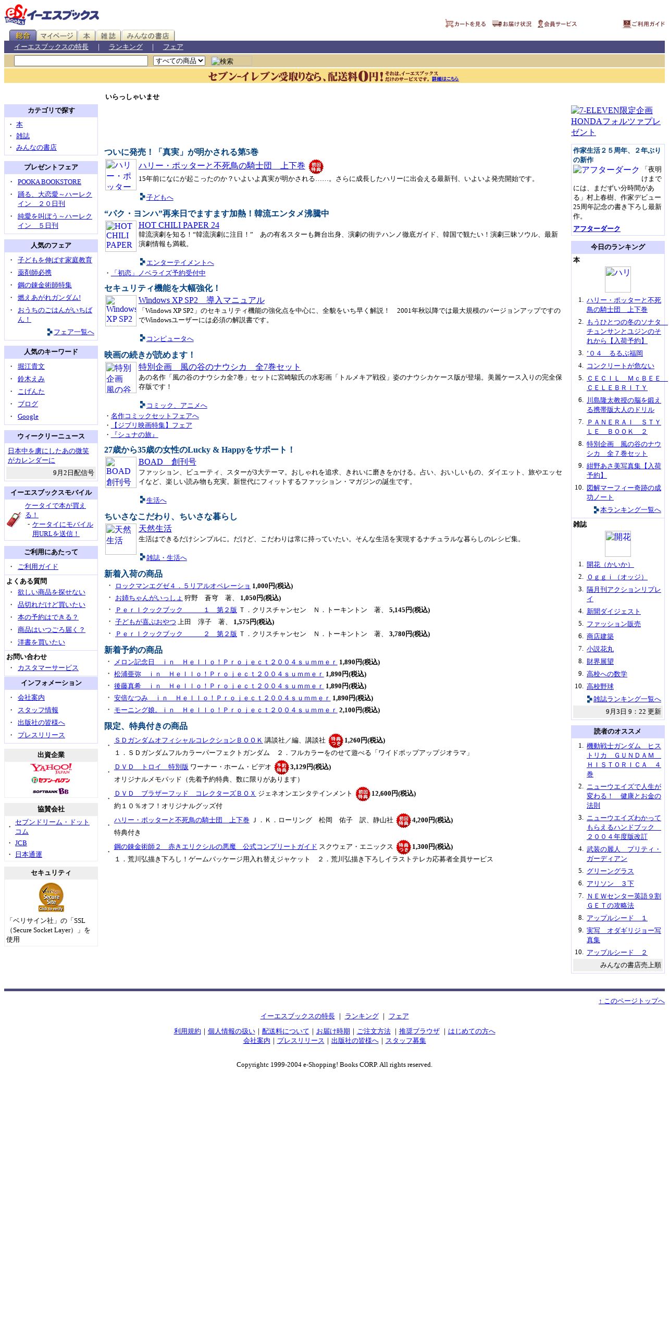Click コミック、アニメへ link
Screen dimensions: 669x1339
point(177,406)
